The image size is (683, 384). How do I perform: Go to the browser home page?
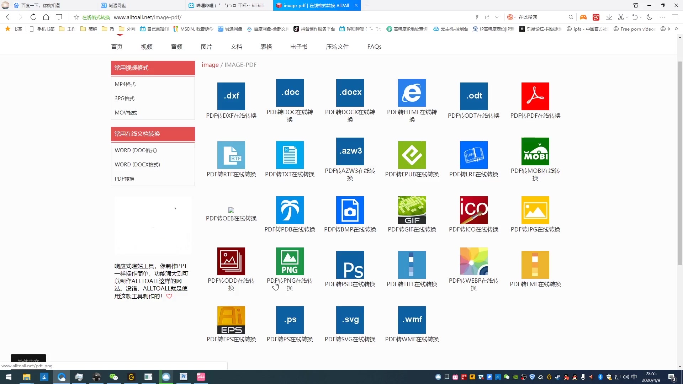click(x=46, y=17)
